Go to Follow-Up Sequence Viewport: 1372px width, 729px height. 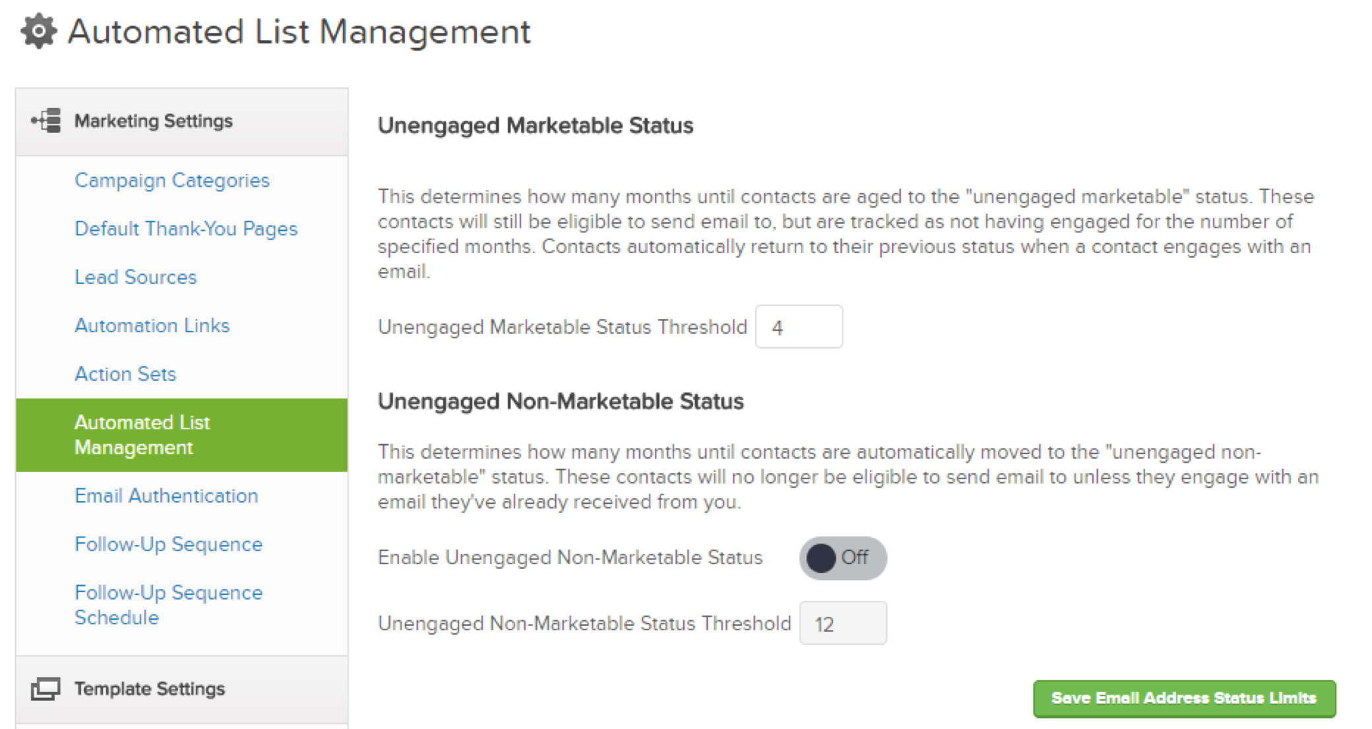(168, 544)
